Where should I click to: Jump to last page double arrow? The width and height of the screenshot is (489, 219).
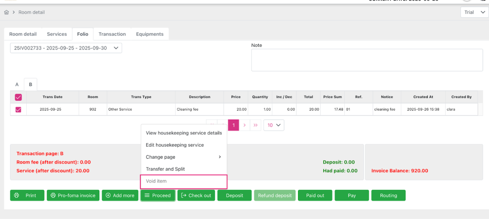[256, 125]
